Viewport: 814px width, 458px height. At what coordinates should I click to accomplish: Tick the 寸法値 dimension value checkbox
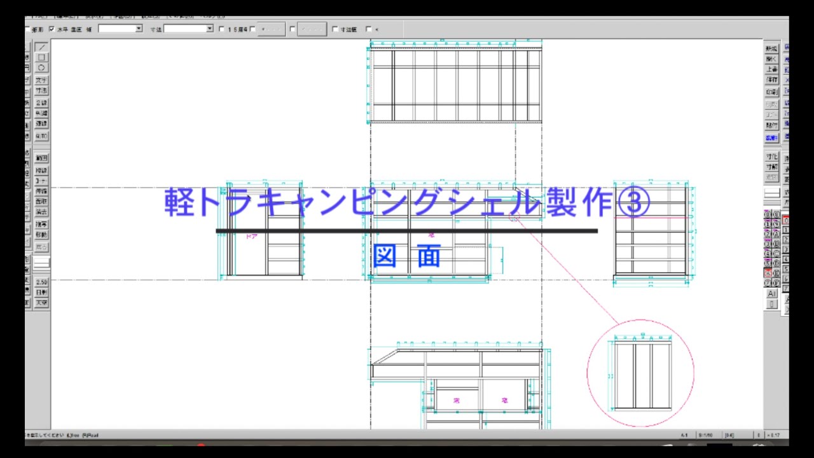point(335,29)
